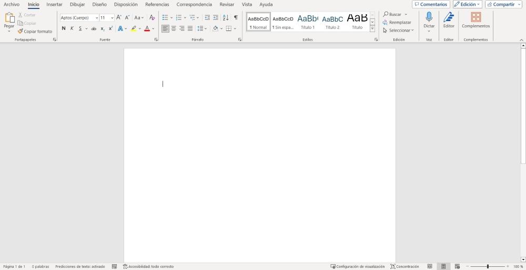Viewport: 526px width, 270px height.
Task: Open the Referencias ribbon tab
Action: [157, 4]
